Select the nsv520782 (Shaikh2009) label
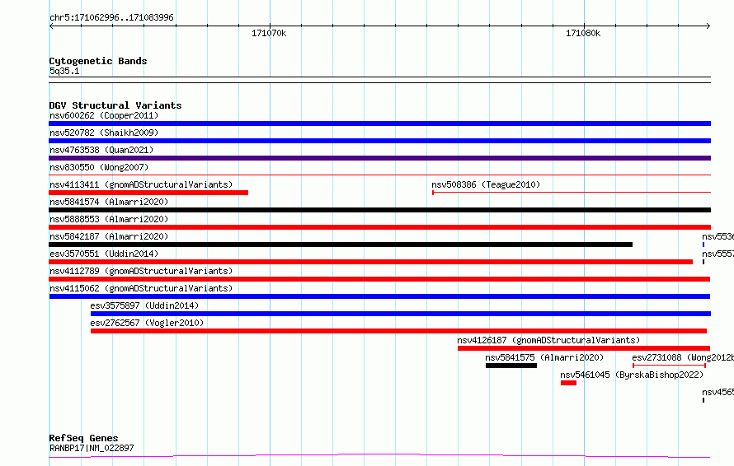 (104, 133)
